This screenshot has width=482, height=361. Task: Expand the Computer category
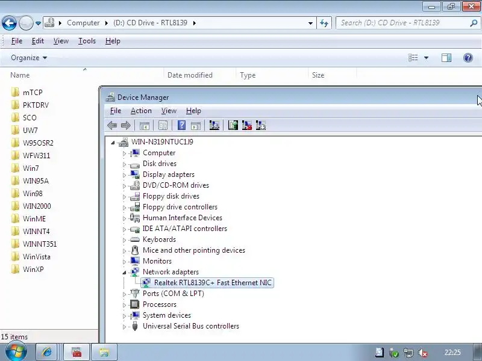pyautogui.click(x=124, y=153)
